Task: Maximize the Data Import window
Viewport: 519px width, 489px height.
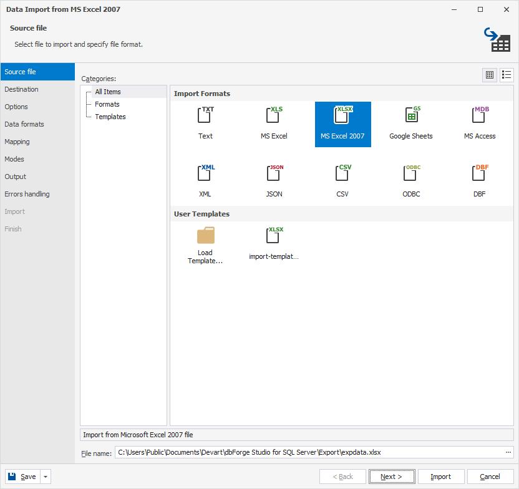Action: (x=480, y=9)
